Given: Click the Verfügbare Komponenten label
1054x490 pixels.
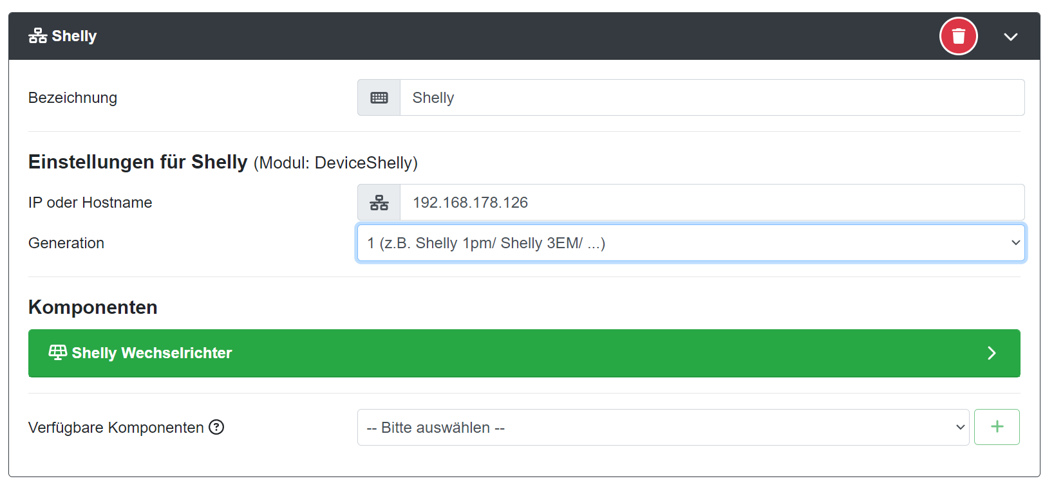Looking at the screenshot, I should pos(116,428).
